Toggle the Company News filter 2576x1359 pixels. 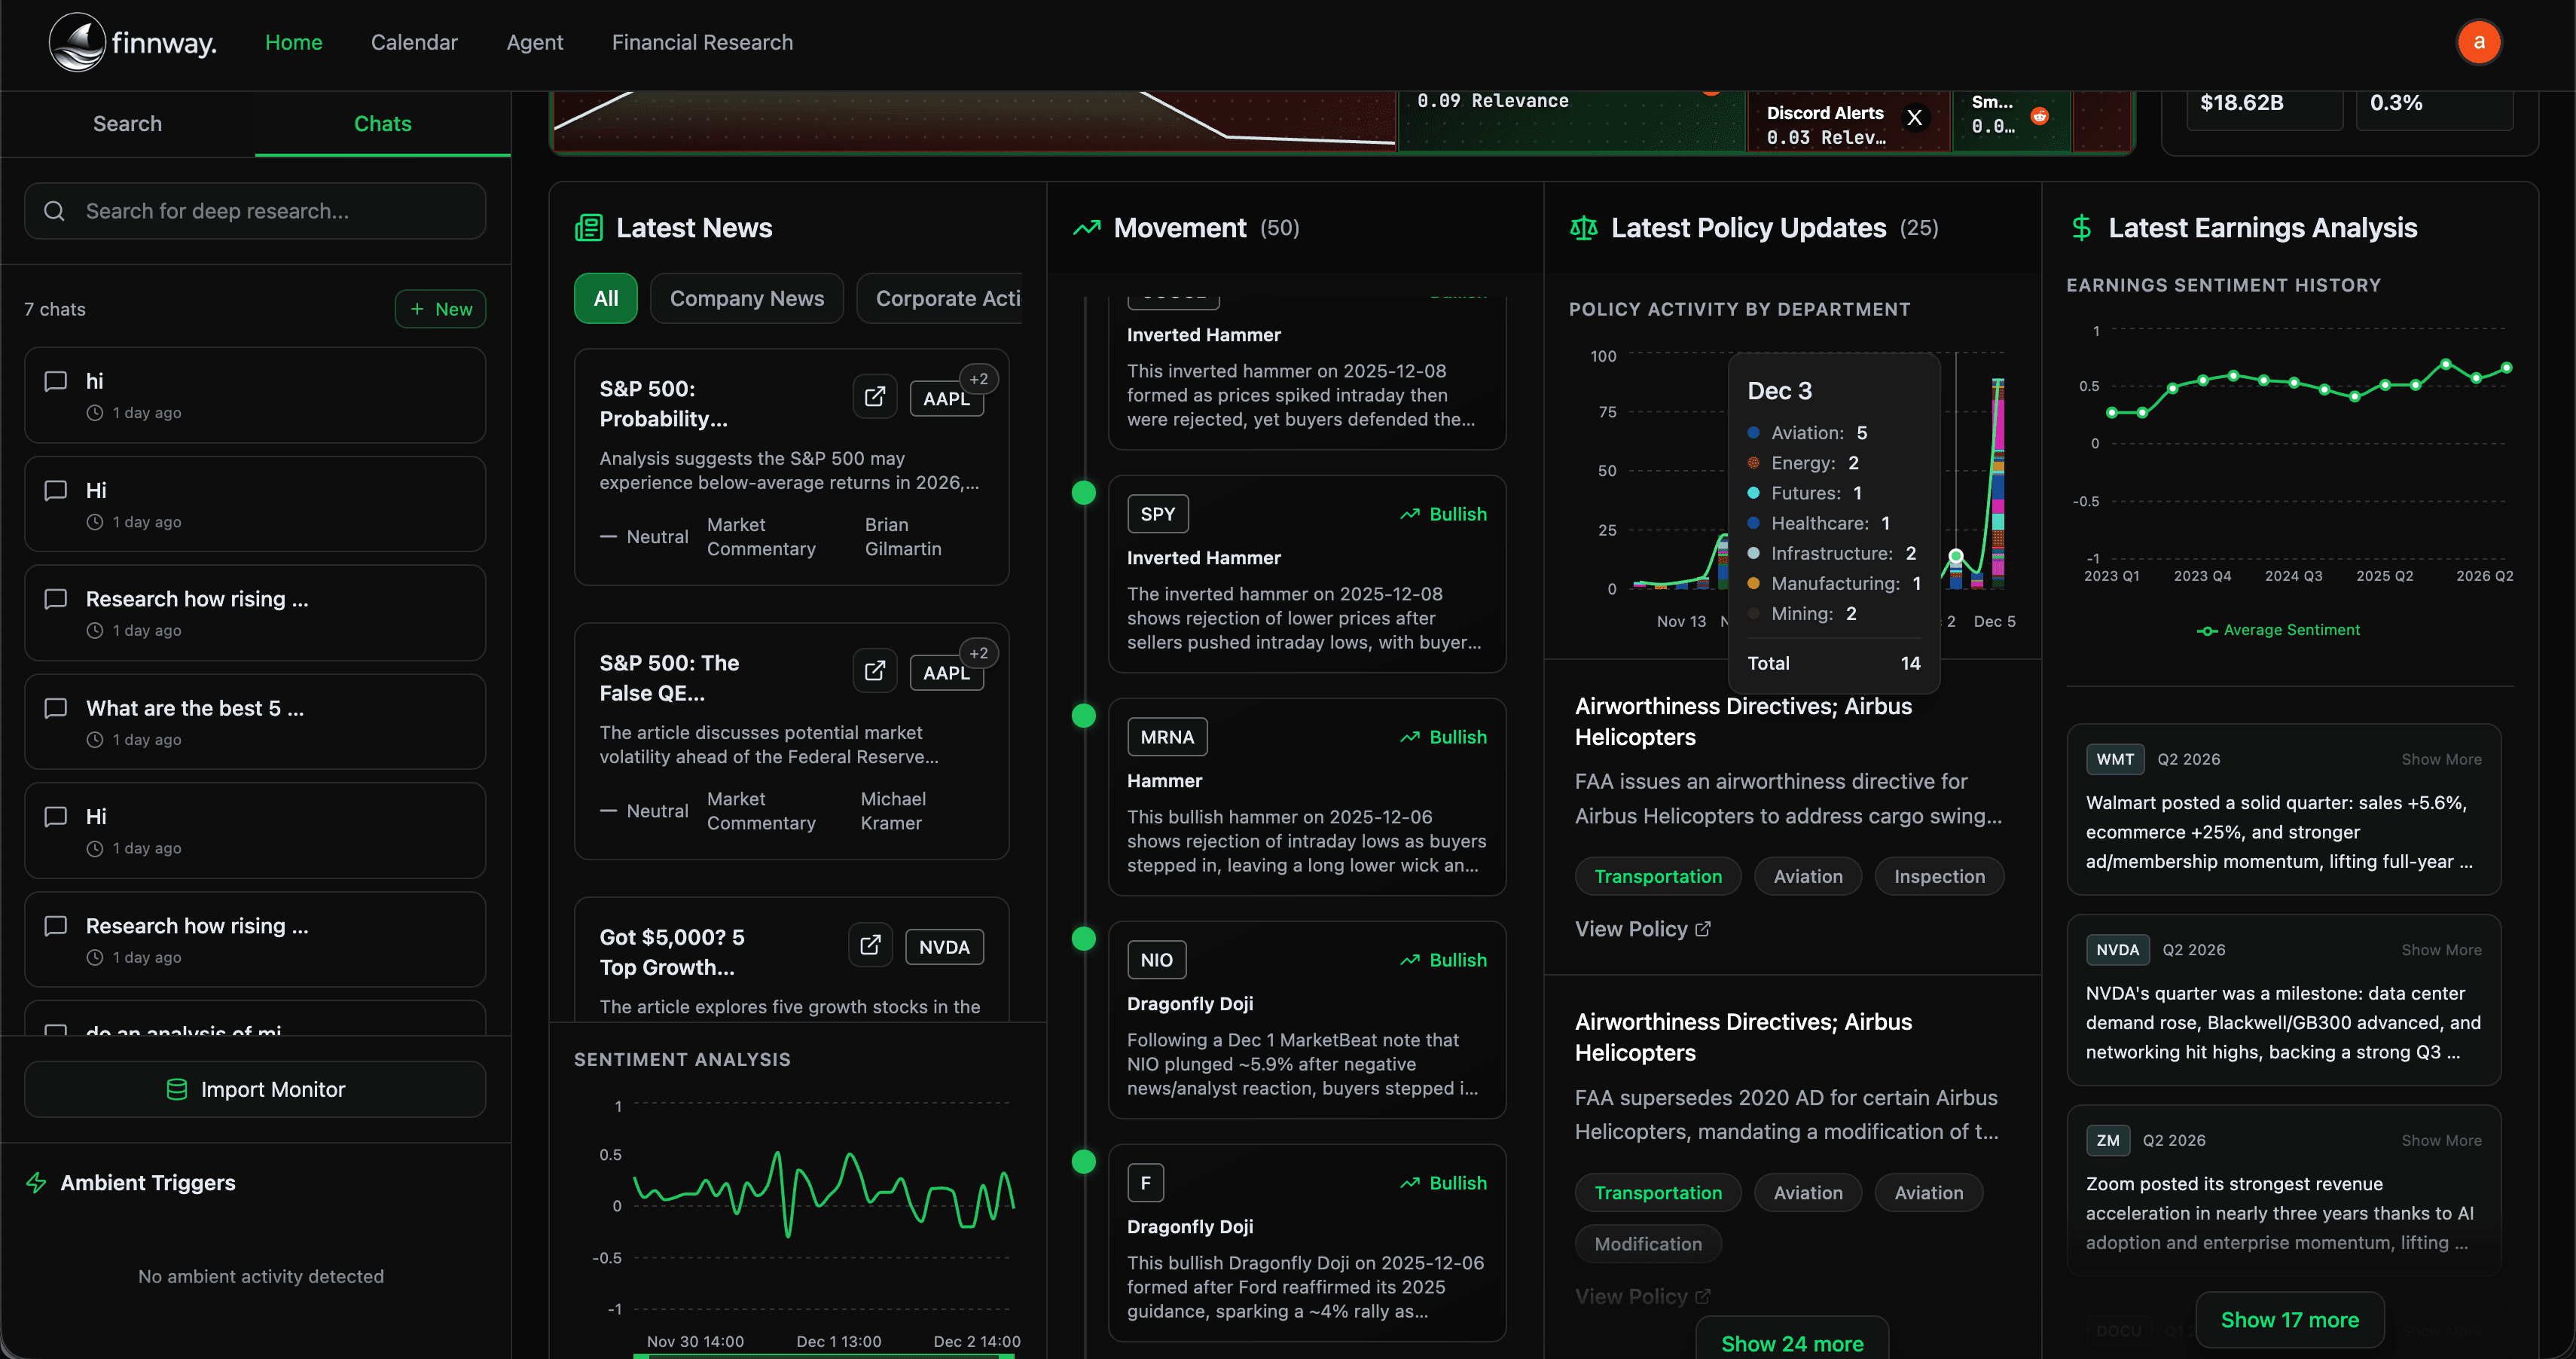point(746,298)
